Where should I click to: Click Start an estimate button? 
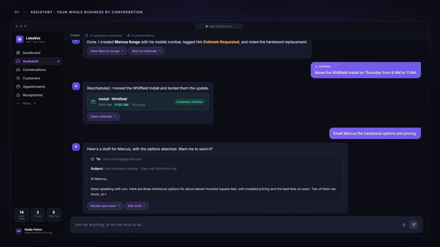coord(146,51)
